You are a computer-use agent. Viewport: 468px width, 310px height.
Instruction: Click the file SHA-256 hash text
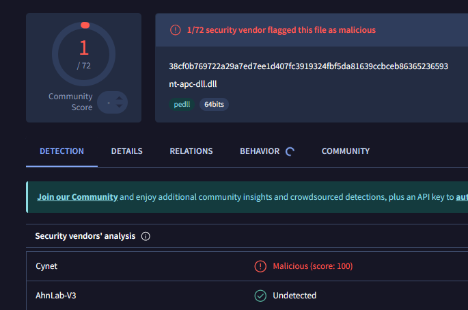pos(308,66)
